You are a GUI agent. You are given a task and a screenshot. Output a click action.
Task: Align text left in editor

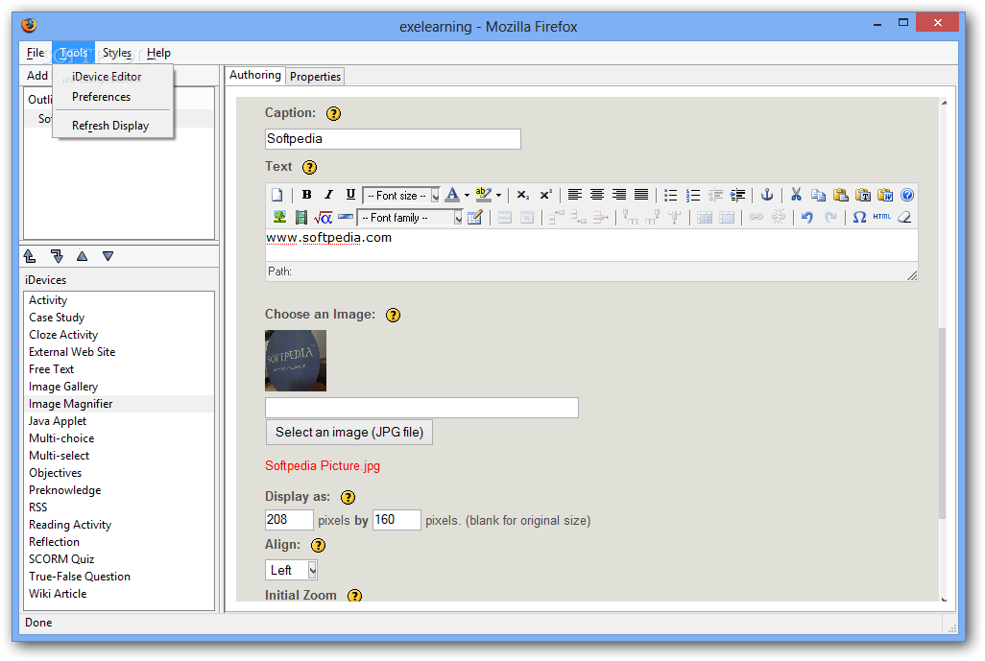[575, 195]
